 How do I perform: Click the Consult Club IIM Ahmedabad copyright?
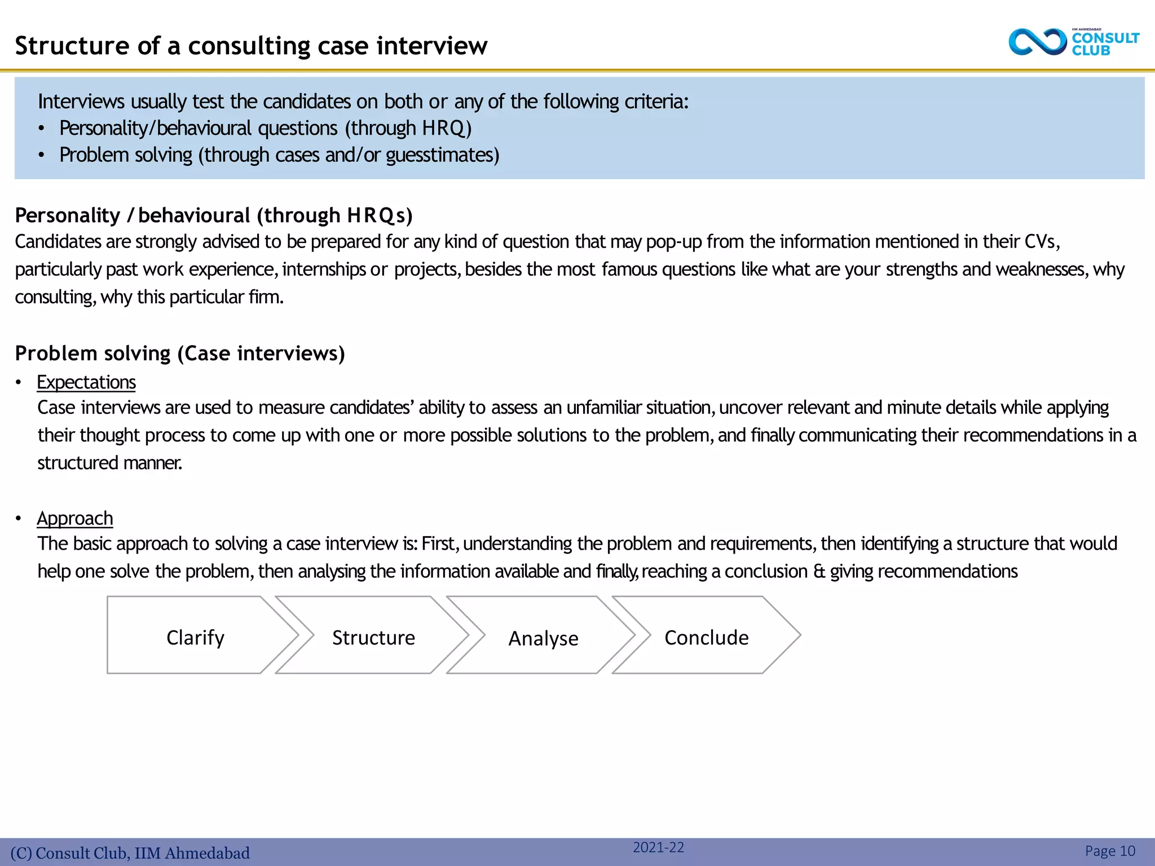click(130, 853)
